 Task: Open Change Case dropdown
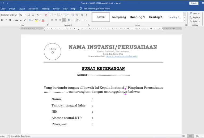click(x=39, y=15)
